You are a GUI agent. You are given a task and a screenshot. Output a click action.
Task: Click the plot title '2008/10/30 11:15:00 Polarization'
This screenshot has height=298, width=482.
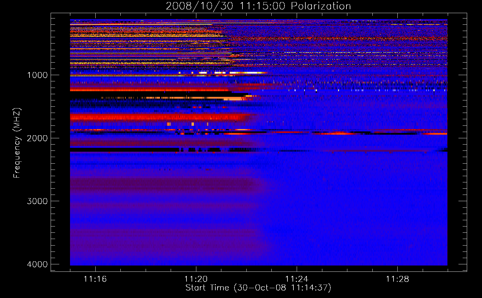click(258, 6)
